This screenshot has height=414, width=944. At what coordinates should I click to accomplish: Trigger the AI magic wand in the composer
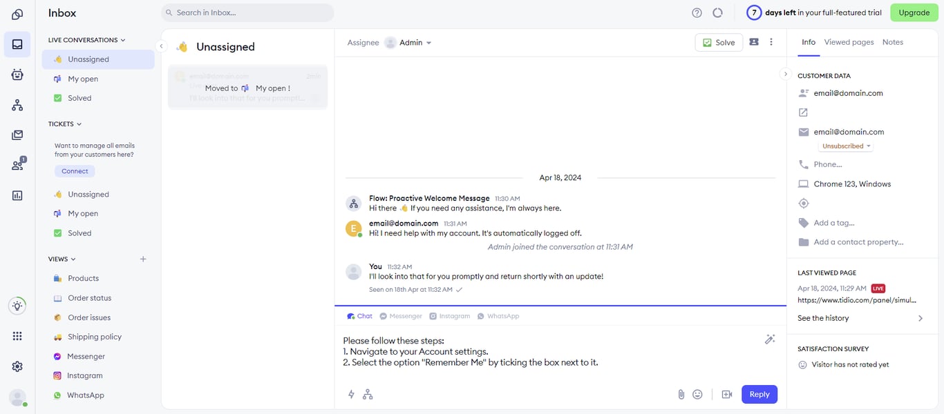(x=770, y=339)
